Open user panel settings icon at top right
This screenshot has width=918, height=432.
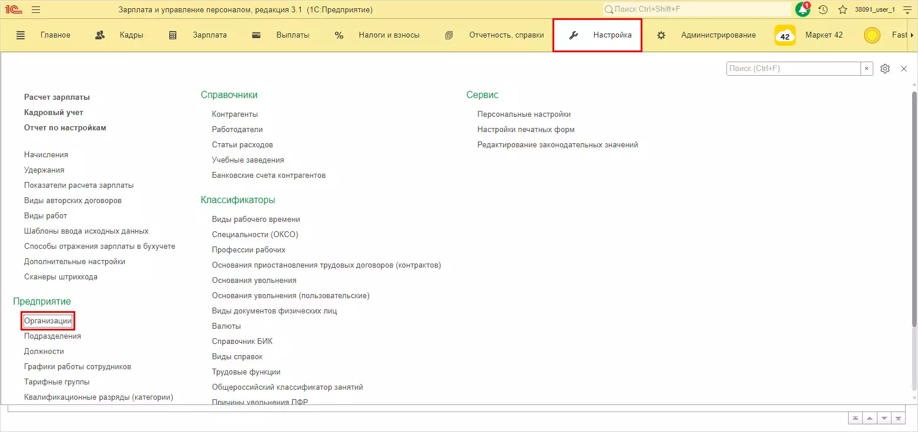click(906, 10)
